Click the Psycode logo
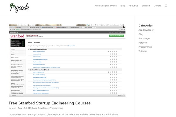The image size is (176, 117). [x=20, y=8]
